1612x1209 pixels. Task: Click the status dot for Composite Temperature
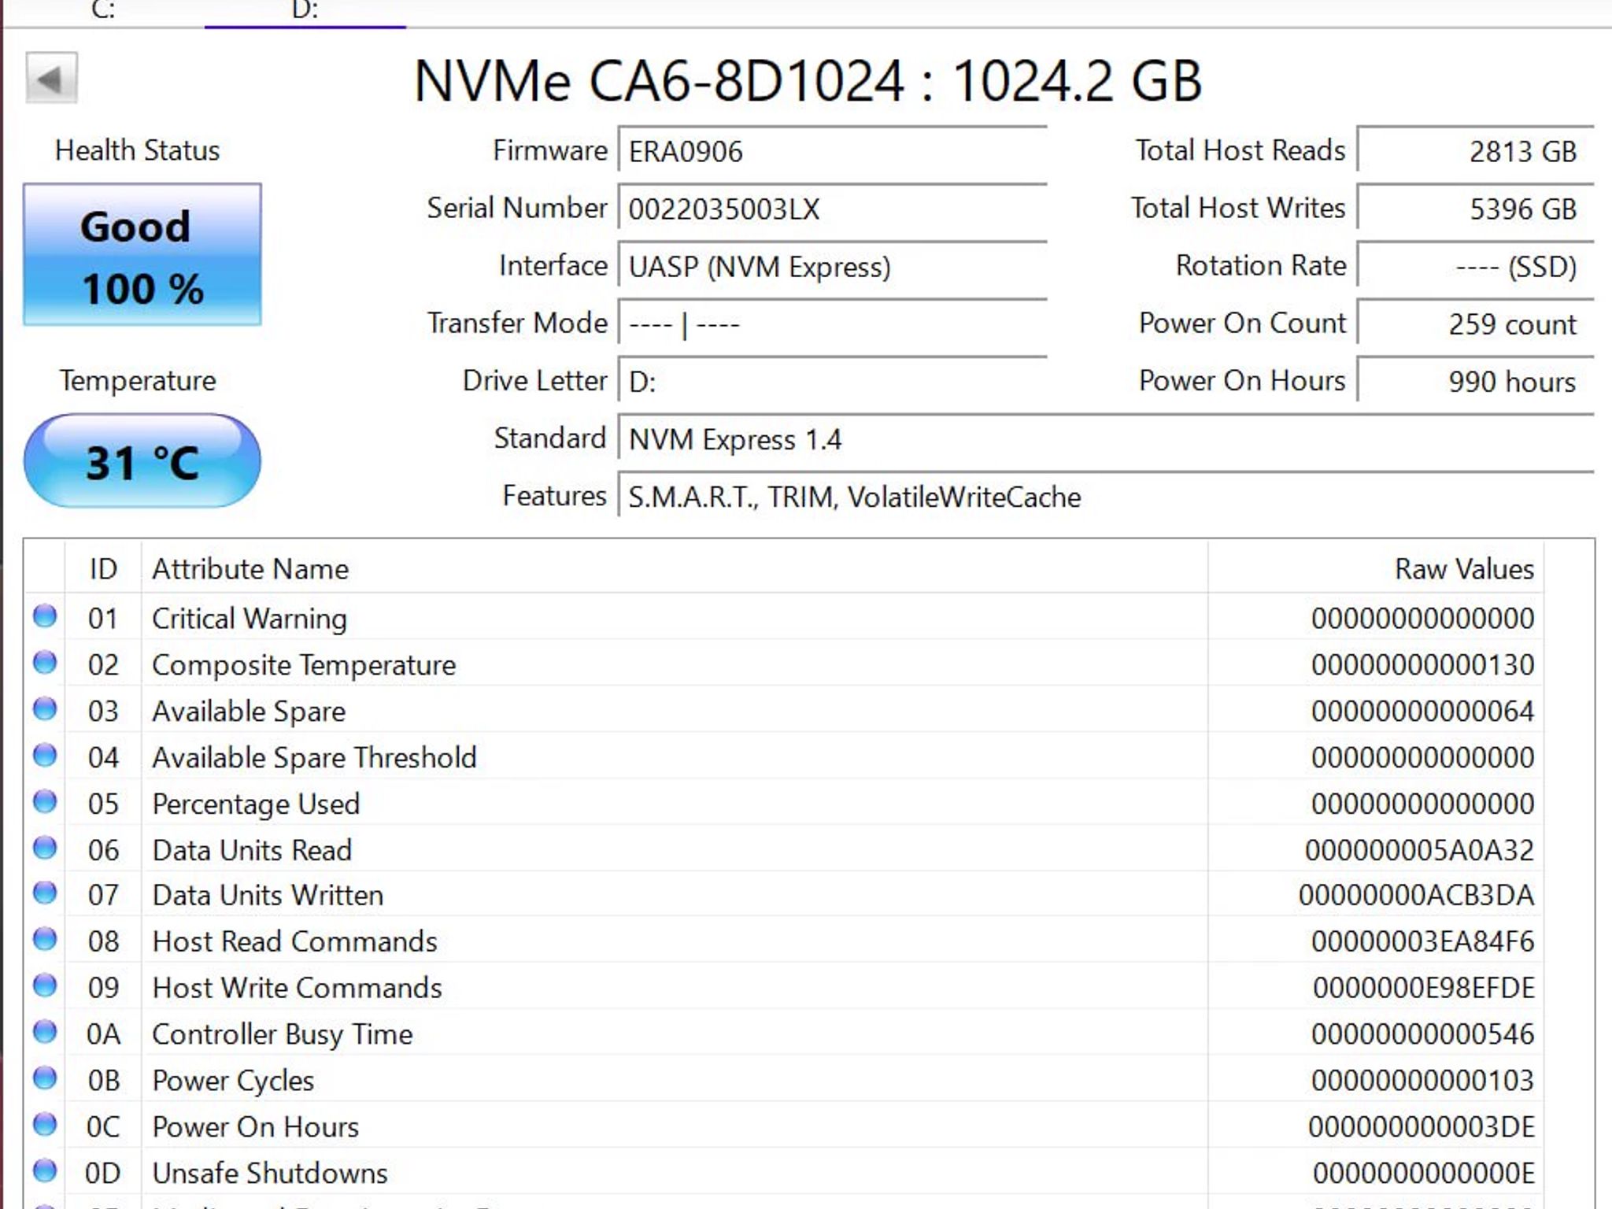point(45,663)
